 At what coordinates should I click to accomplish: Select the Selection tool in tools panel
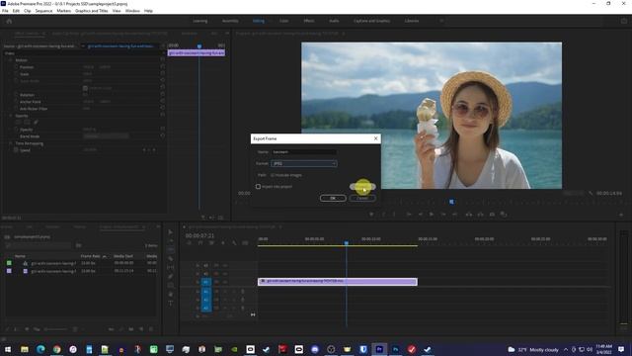[x=171, y=232]
